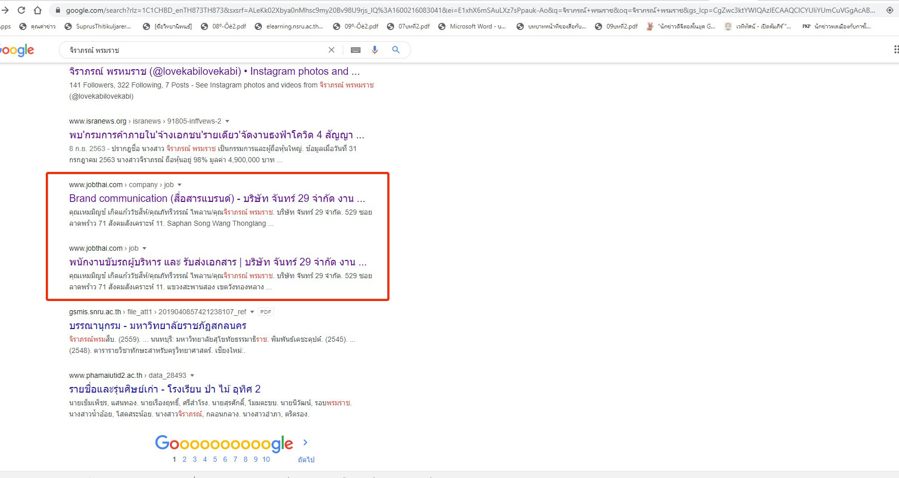Open the 07บทที่2.pdf bookmark
The width and height of the screenshot is (899, 478).
[x=408, y=26]
